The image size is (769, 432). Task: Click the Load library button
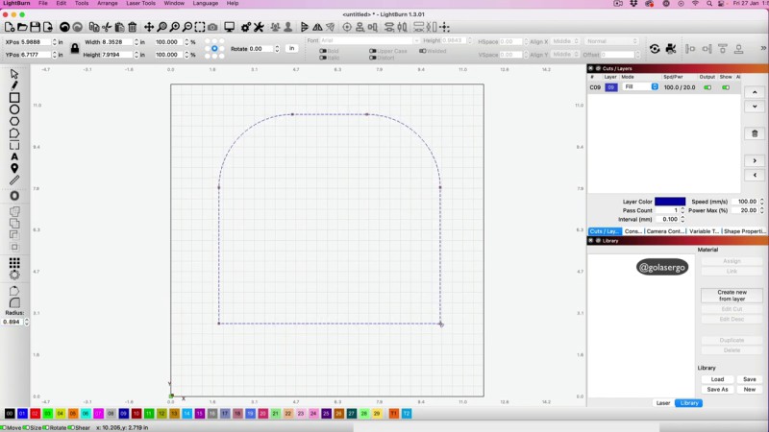pyautogui.click(x=717, y=379)
